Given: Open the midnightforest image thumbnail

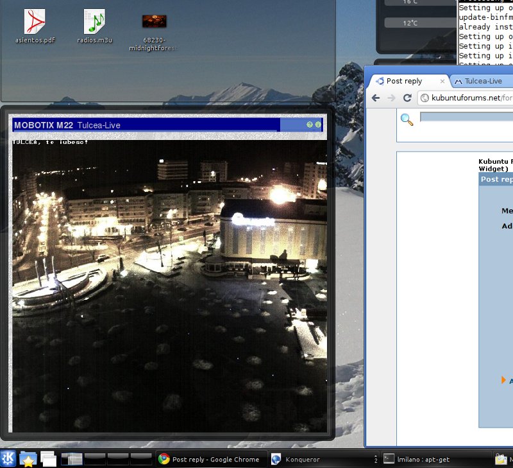Looking at the screenshot, I should pyautogui.click(x=154, y=21).
